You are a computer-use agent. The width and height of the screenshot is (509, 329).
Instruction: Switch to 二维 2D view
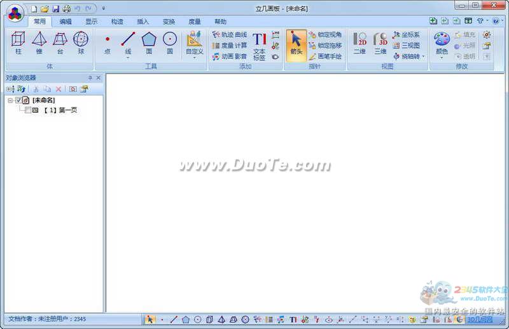tap(359, 43)
